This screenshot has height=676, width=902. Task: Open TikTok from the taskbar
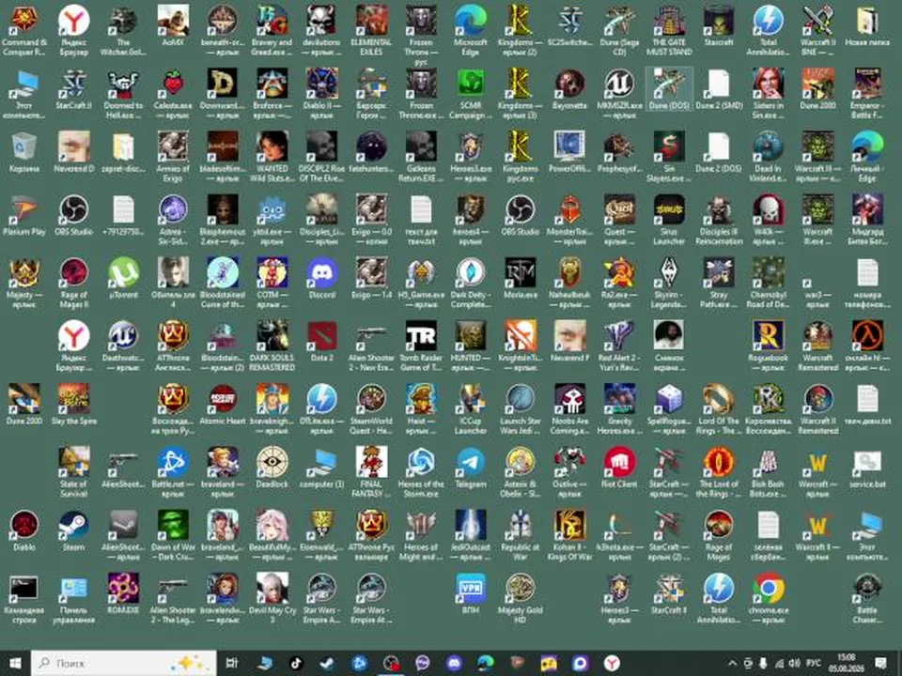(x=296, y=664)
